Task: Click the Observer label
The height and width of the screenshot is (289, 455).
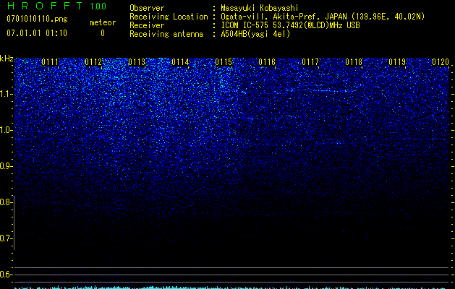Action: pos(147,8)
